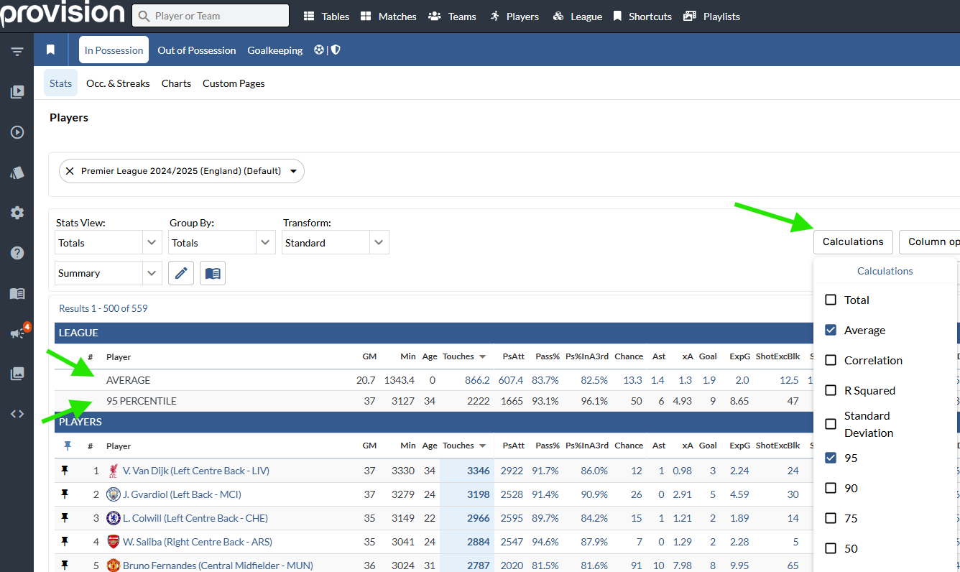Screen dimensions: 960x572
Task: Click the play circle icon in left sidebar
Action: click(17, 132)
